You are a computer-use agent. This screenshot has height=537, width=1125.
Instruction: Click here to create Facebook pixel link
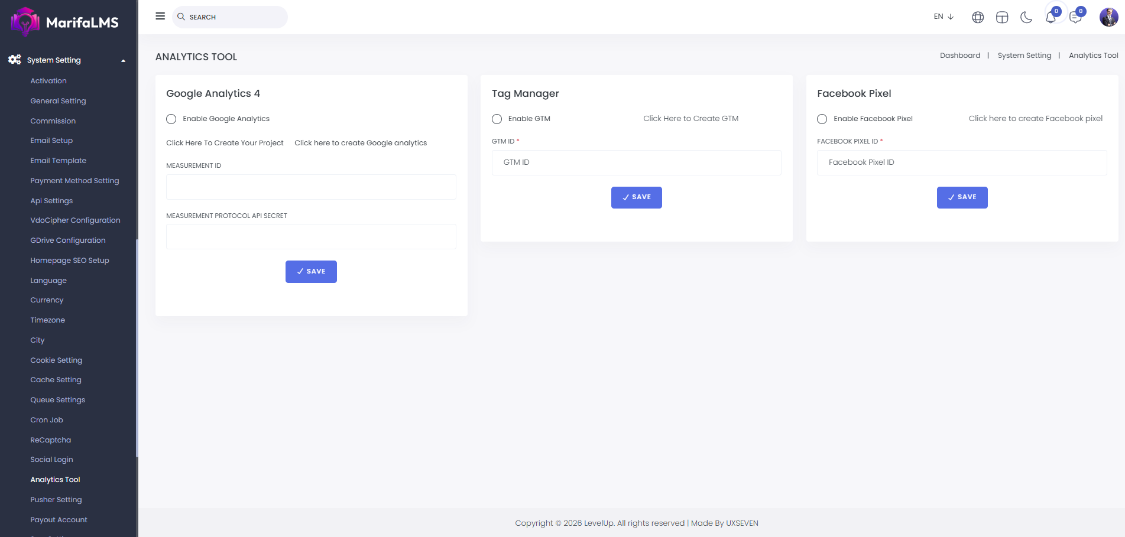tap(1035, 119)
